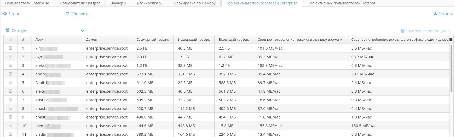Click the export download icon
The width and height of the screenshot is (455, 137).
[x=435, y=14]
